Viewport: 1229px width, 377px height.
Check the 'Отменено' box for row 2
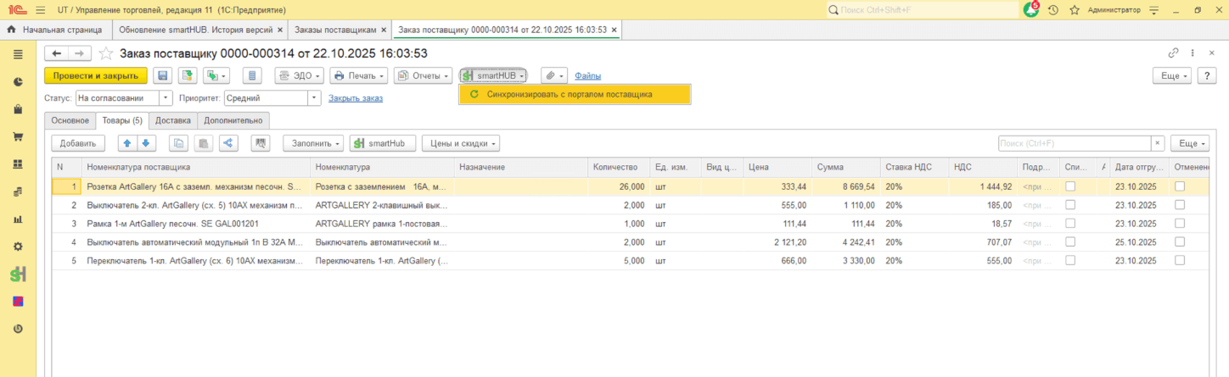coord(1180,205)
